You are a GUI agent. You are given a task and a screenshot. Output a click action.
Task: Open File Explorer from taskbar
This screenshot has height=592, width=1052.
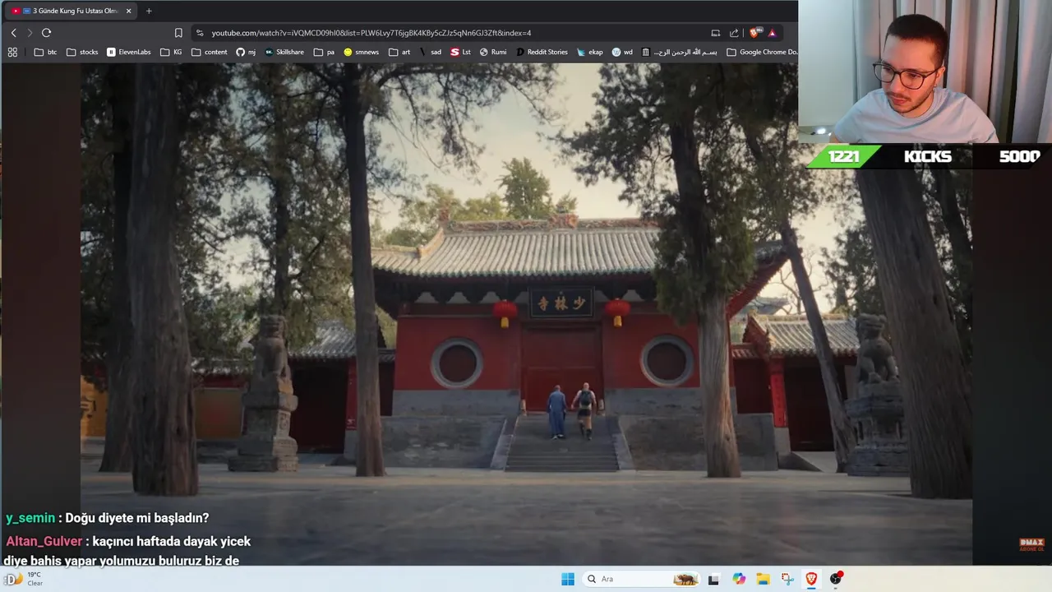coord(763,579)
